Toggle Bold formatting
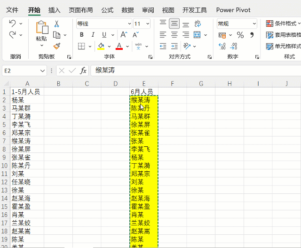The width and height of the screenshot is (301, 248). tap(81, 35)
